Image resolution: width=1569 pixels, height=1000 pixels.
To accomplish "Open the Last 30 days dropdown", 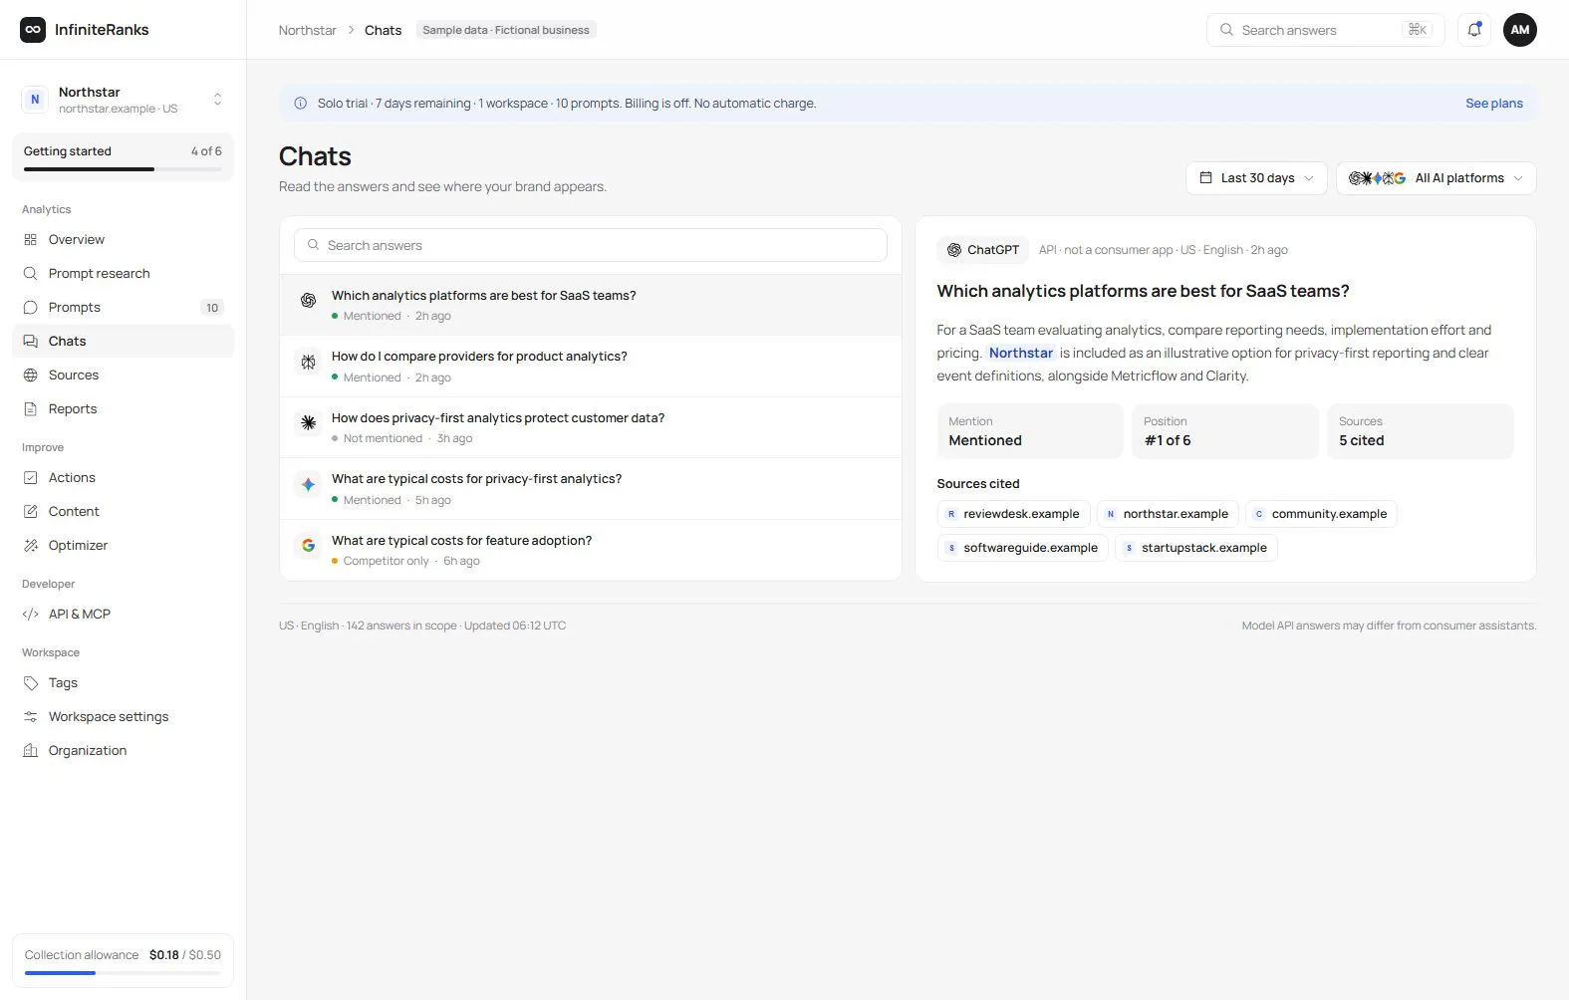I will (1256, 178).
